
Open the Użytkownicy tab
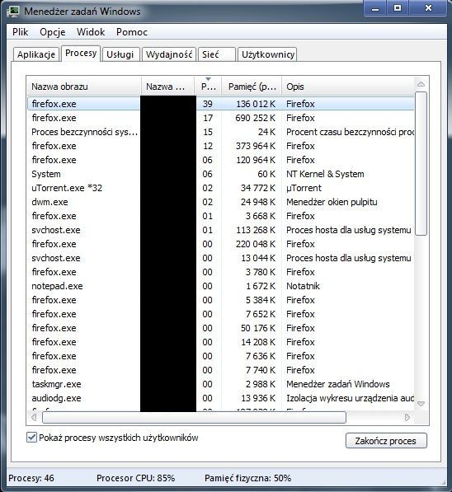click(x=267, y=54)
